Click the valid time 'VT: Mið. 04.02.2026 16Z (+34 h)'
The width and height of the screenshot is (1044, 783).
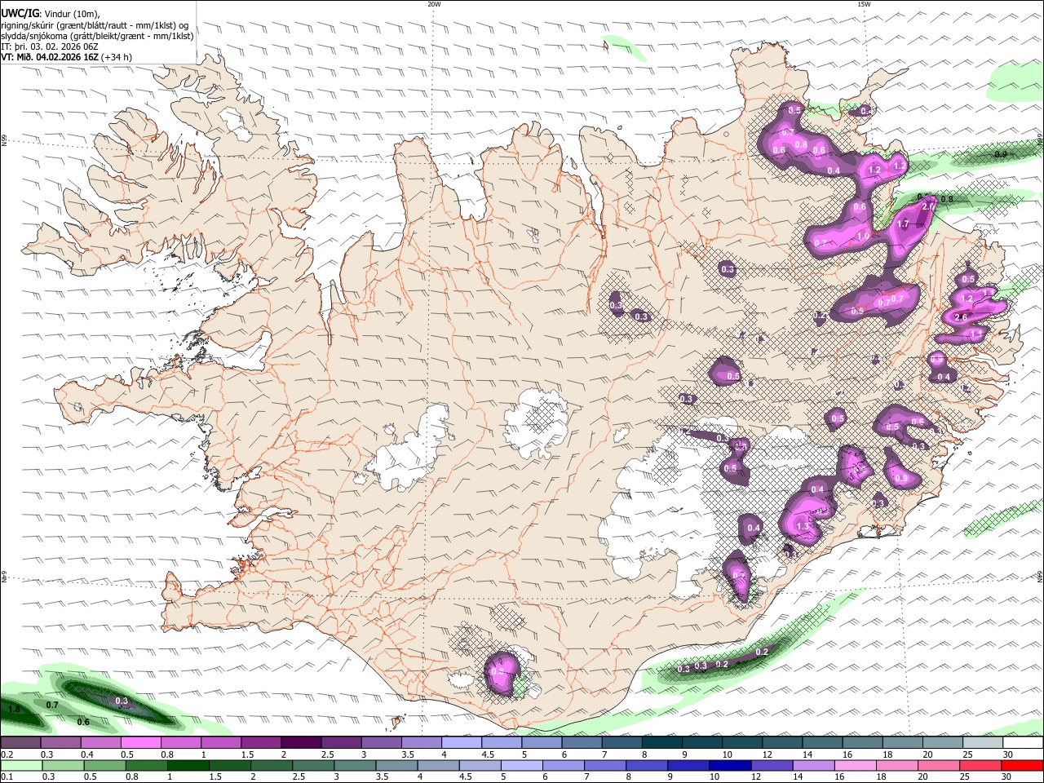pyautogui.click(x=66, y=57)
